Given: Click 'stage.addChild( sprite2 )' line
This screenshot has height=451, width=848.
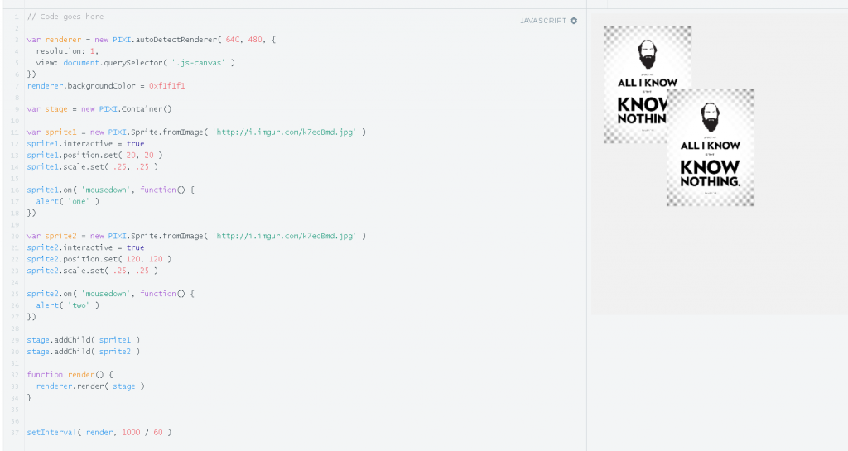Looking at the screenshot, I should pos(84,352).
